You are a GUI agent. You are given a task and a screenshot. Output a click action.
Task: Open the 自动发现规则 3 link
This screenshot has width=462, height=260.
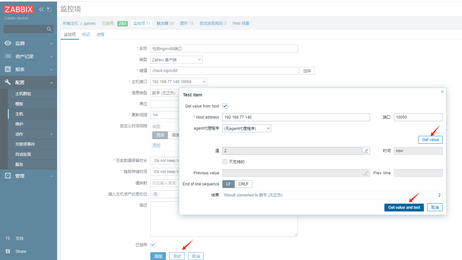click(213, 23)
